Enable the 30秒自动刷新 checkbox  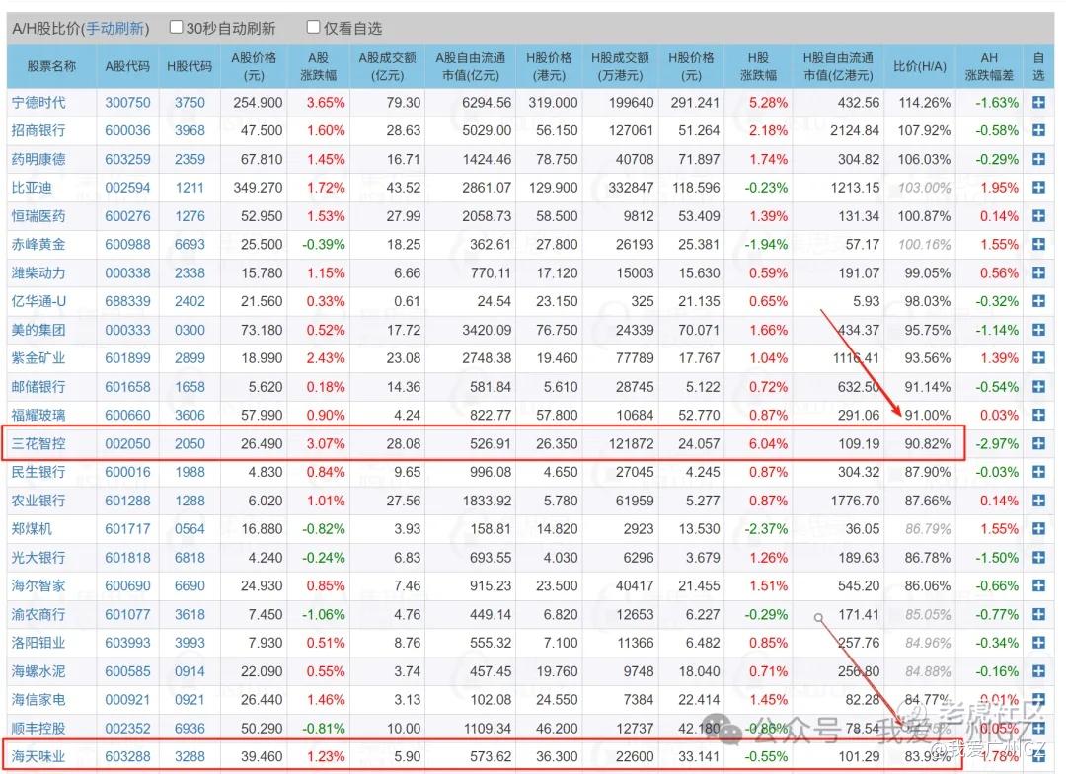tap(176, 28)
